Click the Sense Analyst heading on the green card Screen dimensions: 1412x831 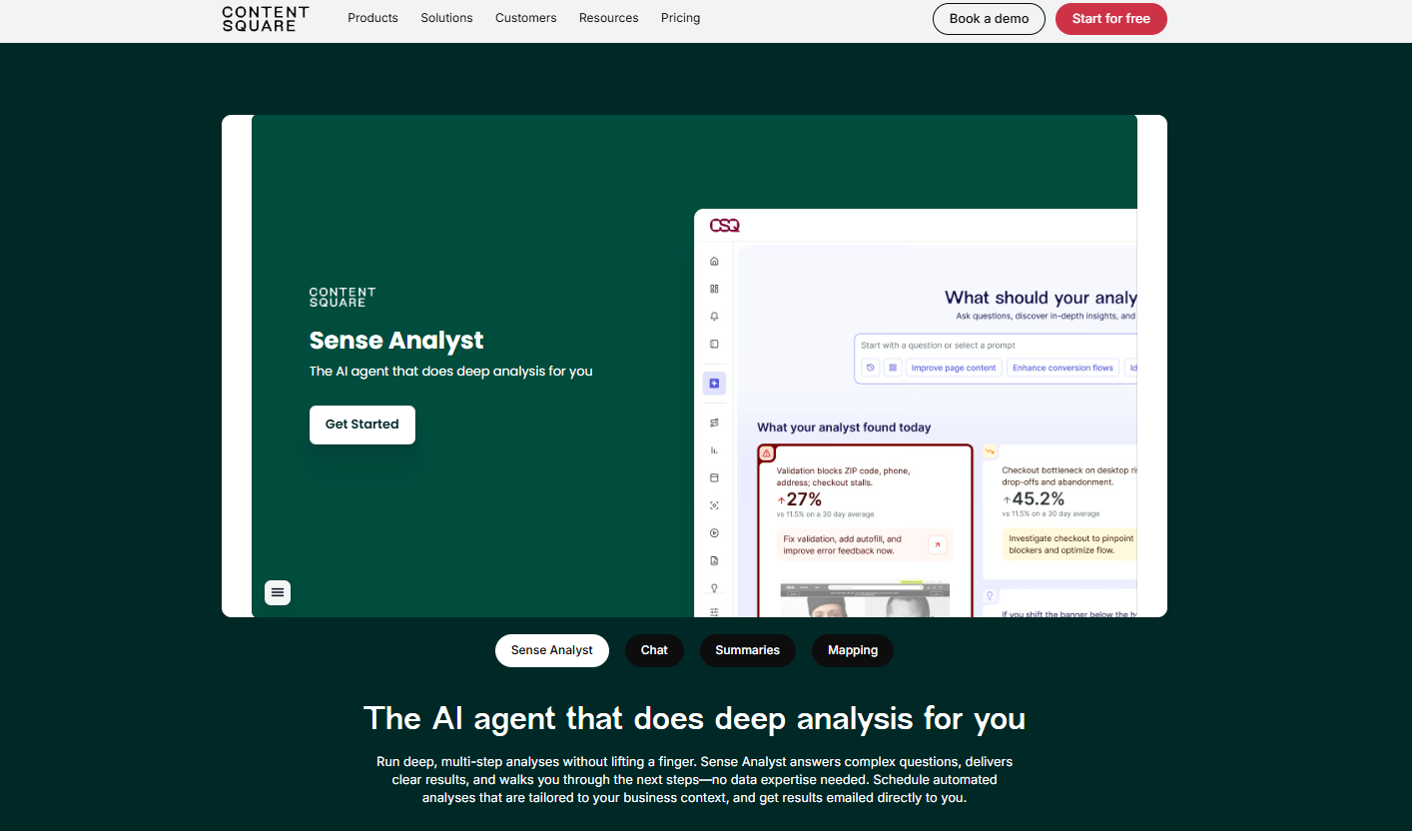point(396,341)
